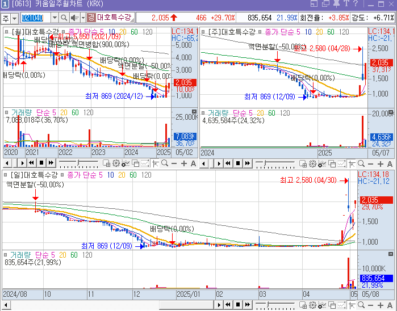Click weekly chart zoom magnifier icon

361,164
